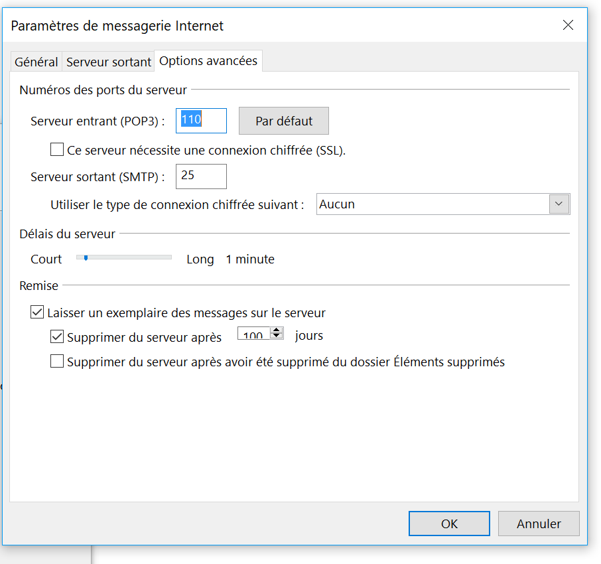601x564 pixels.
Task: Click the days number field
Action: 253,335
